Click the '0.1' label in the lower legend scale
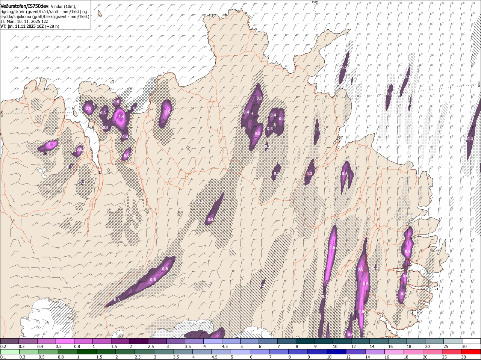 tap(3, 357)
